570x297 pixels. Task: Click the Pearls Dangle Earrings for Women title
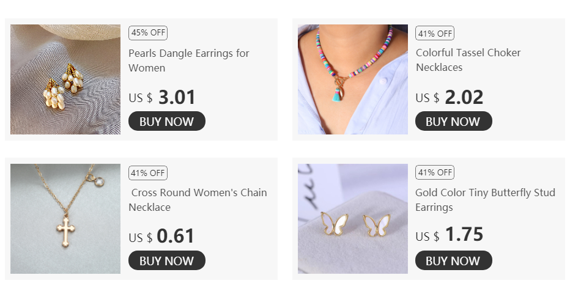[188, 61]
